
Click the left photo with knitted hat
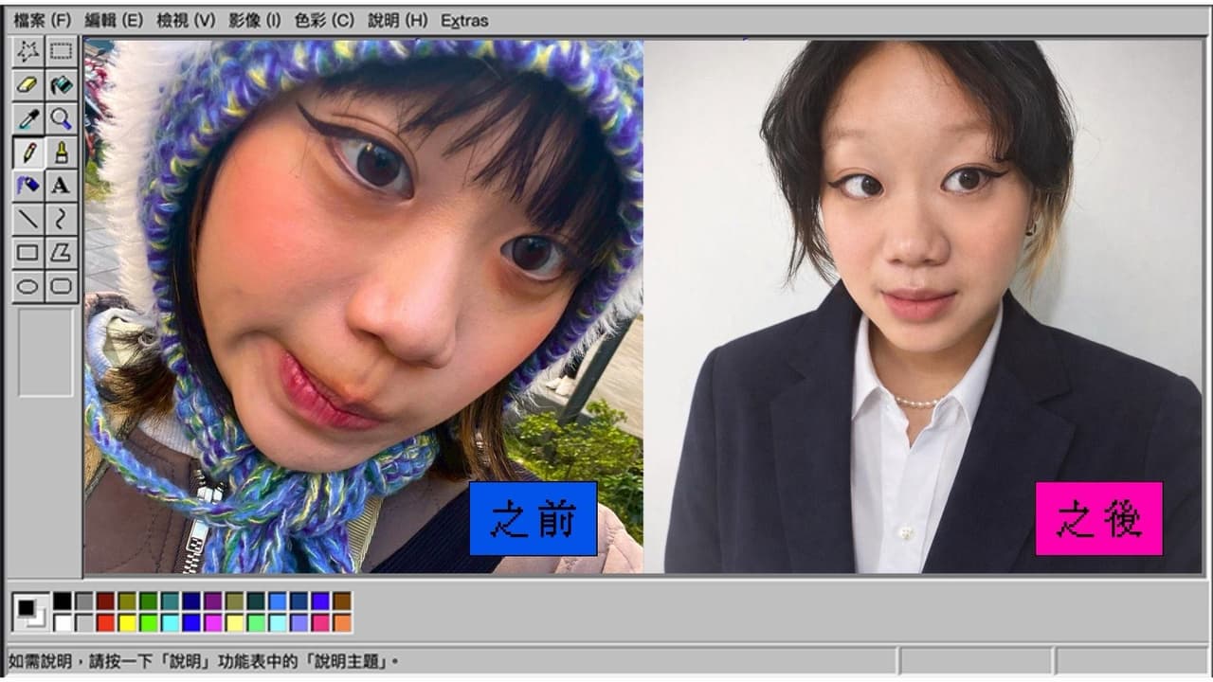[x=364, y=306]
